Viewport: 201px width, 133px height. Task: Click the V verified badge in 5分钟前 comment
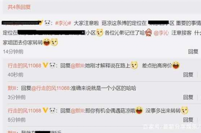45,110
